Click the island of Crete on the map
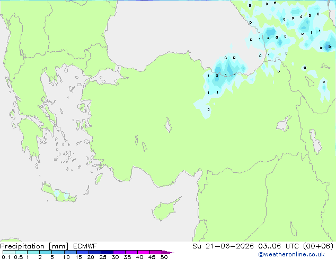The width and height of the screenshot is (336, 259). tap(59, 193)
